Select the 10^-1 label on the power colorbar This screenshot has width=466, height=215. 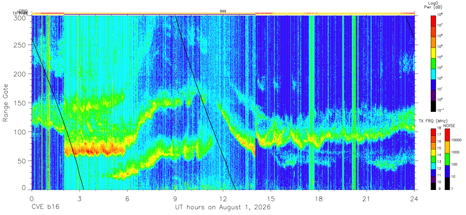click(440, 110)
